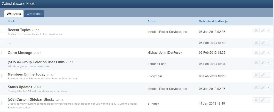Open dropdown arrow for Custom Sidebar Blocks
Screen dimensions: 274x112
(x=268, y=100)
